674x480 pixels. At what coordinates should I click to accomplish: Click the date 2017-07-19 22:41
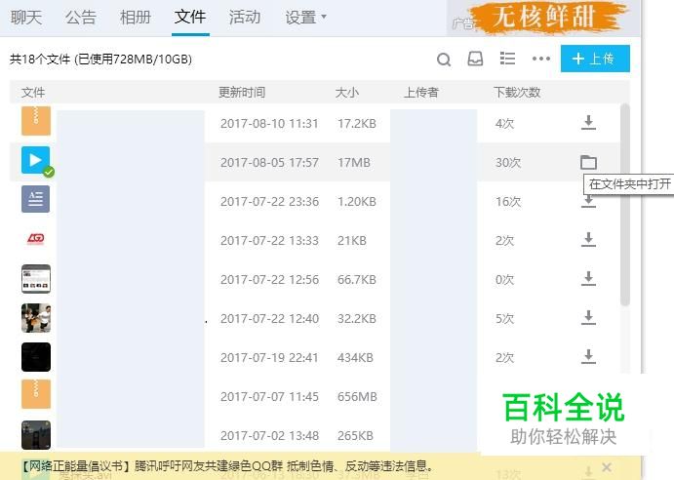tap(269, 358)
